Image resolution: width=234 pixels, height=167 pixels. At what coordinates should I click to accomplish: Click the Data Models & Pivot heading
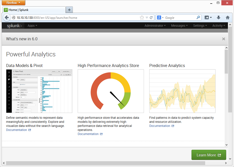tap(24, 65)
